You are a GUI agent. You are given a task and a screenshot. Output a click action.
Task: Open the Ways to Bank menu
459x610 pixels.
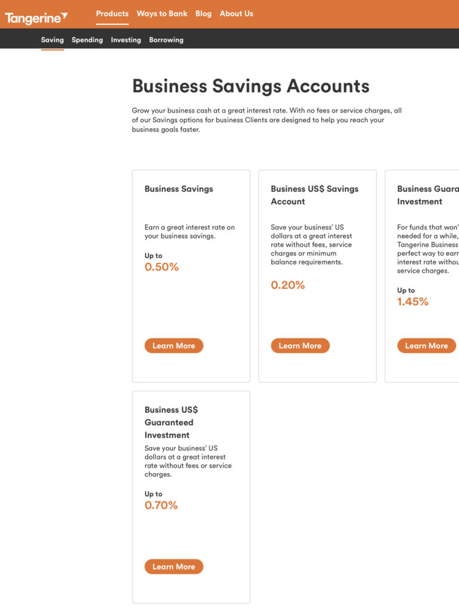162,14
